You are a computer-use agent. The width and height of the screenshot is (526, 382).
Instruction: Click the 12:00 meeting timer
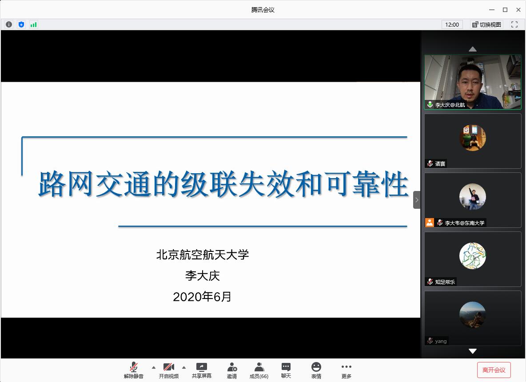click(452, 24)
